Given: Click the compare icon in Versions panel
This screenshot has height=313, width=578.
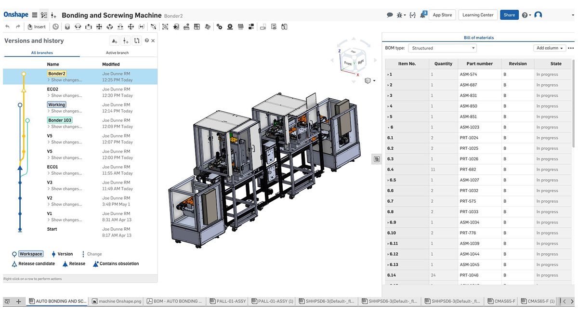Looking at the screenshot, I should pyautogui.click(x=137, y=41).
